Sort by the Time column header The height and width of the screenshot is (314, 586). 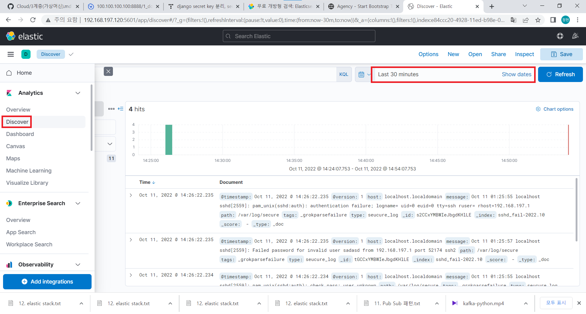click(147, 182)
